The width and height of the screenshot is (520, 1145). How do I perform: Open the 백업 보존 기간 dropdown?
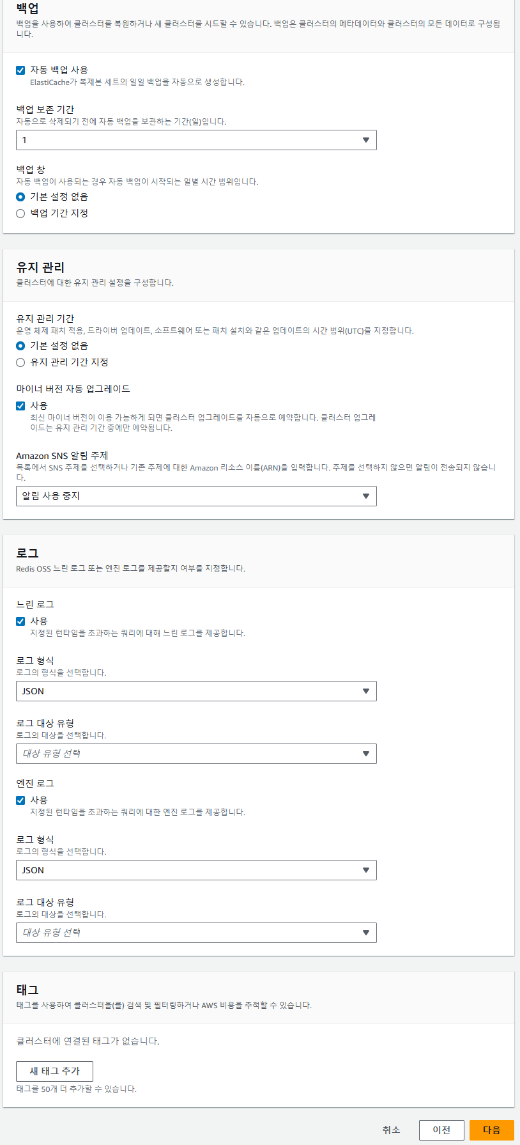click(195, 140)
